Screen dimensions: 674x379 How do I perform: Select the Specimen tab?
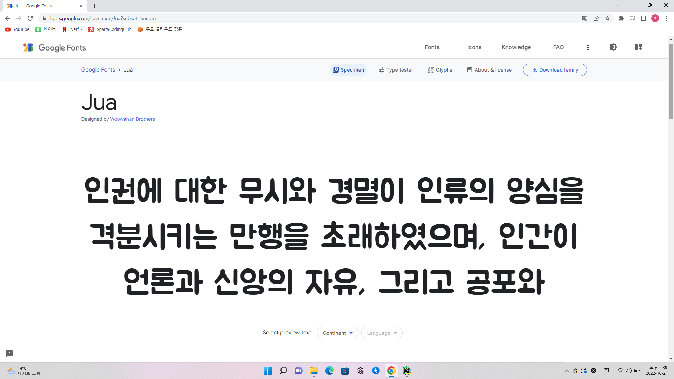348,70
